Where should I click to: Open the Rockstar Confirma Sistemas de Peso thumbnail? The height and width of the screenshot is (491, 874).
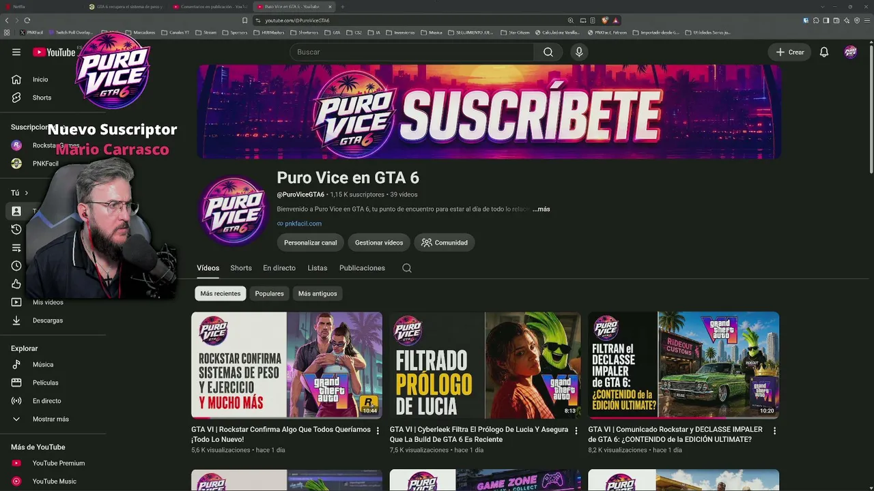287,365
